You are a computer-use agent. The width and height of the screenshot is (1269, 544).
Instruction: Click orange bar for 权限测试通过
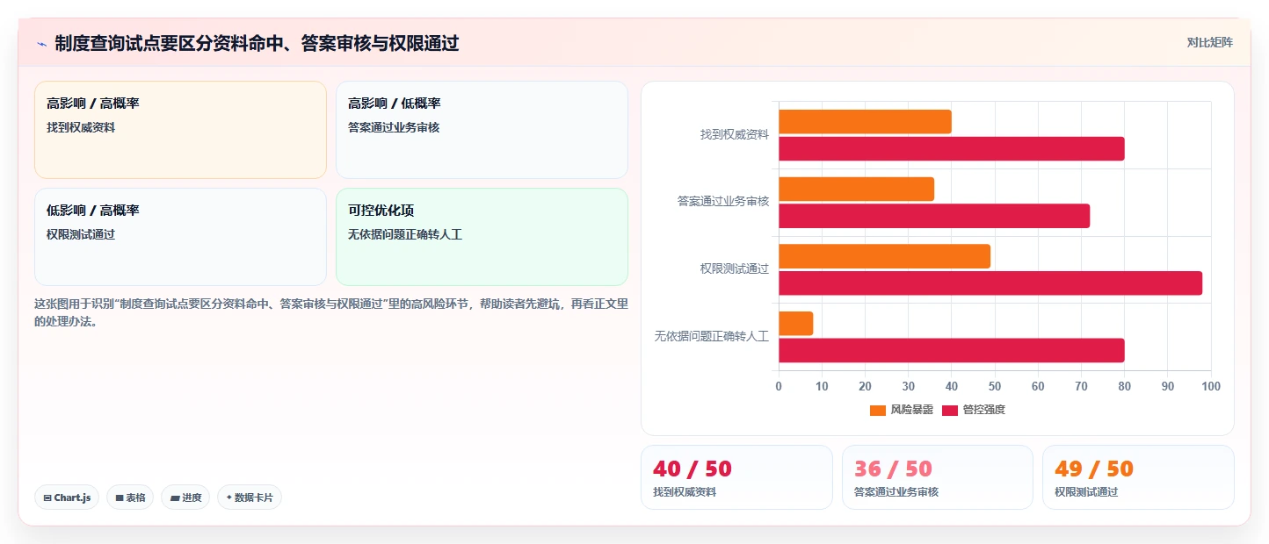[x=884, y=256]
